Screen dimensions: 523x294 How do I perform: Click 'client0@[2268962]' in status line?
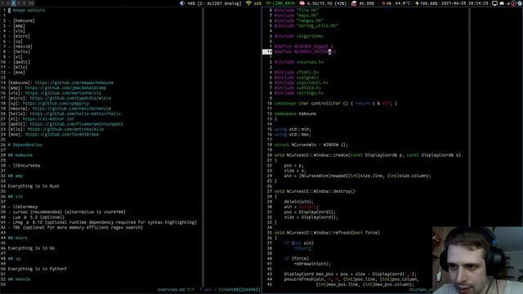(x=239, y=290)
